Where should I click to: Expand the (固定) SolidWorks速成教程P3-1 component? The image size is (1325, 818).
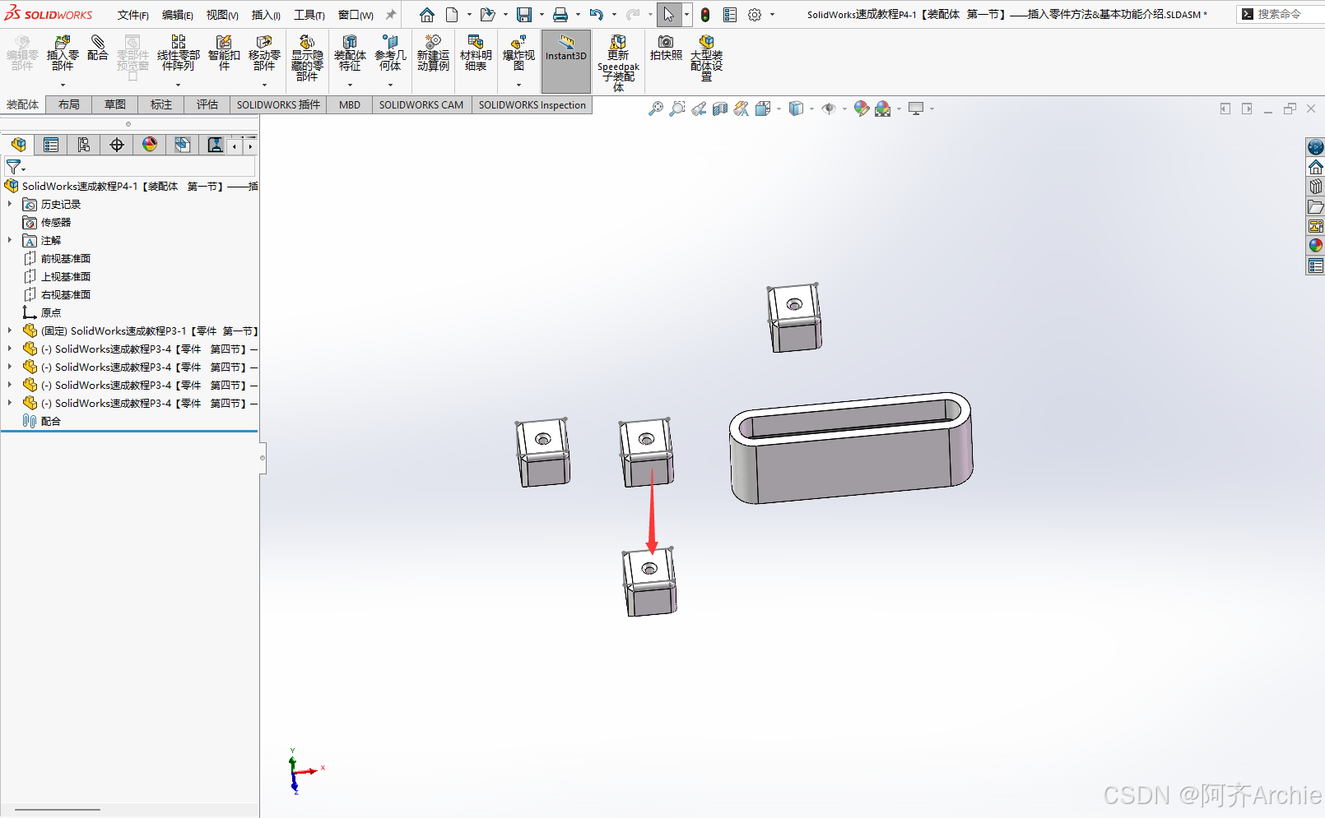click(10, 330)
